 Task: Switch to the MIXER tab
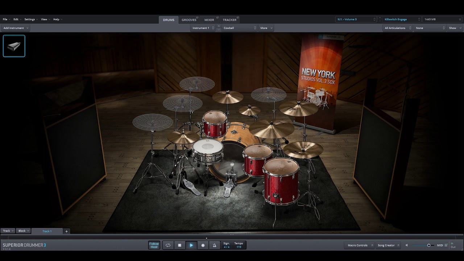click(209, 20)
